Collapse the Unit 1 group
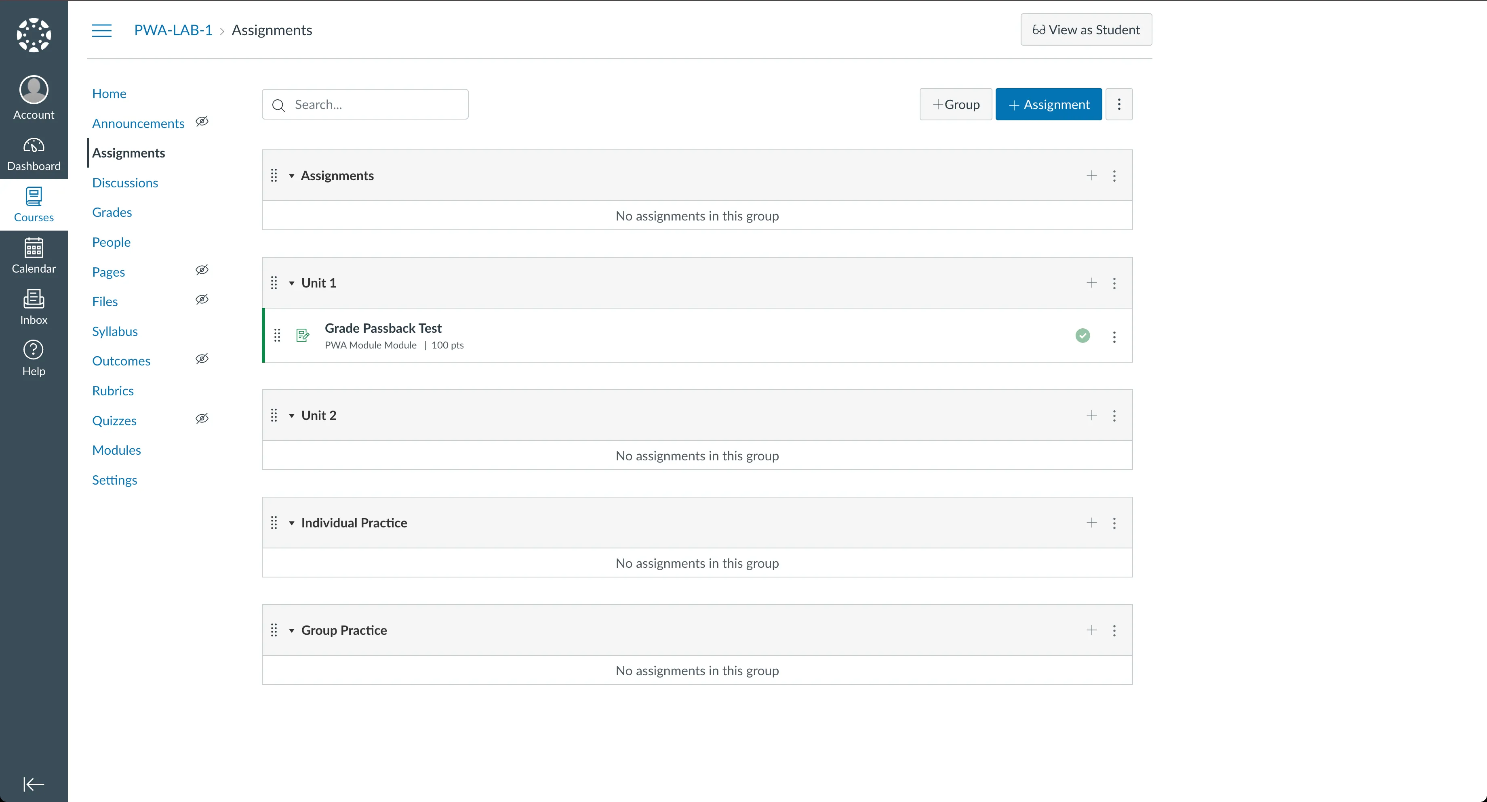This screenshot has height=802, width=1487. point(291,283)
